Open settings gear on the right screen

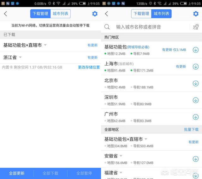tap(196, 14)
